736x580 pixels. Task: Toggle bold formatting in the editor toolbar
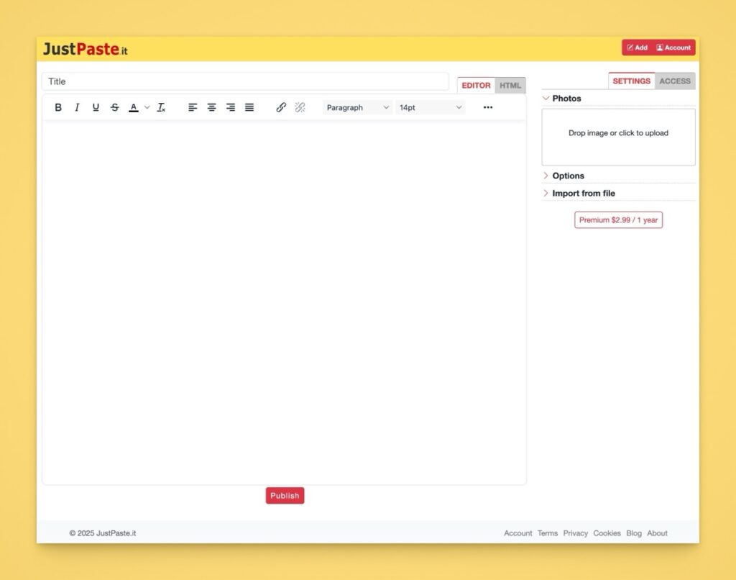coord(58,107)
